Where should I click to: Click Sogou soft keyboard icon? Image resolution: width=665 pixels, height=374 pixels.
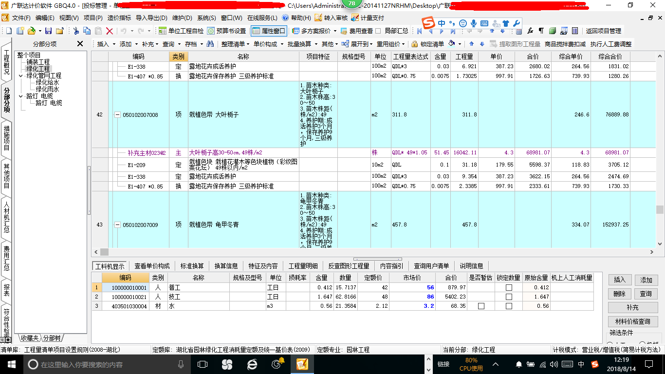(484, 23)
